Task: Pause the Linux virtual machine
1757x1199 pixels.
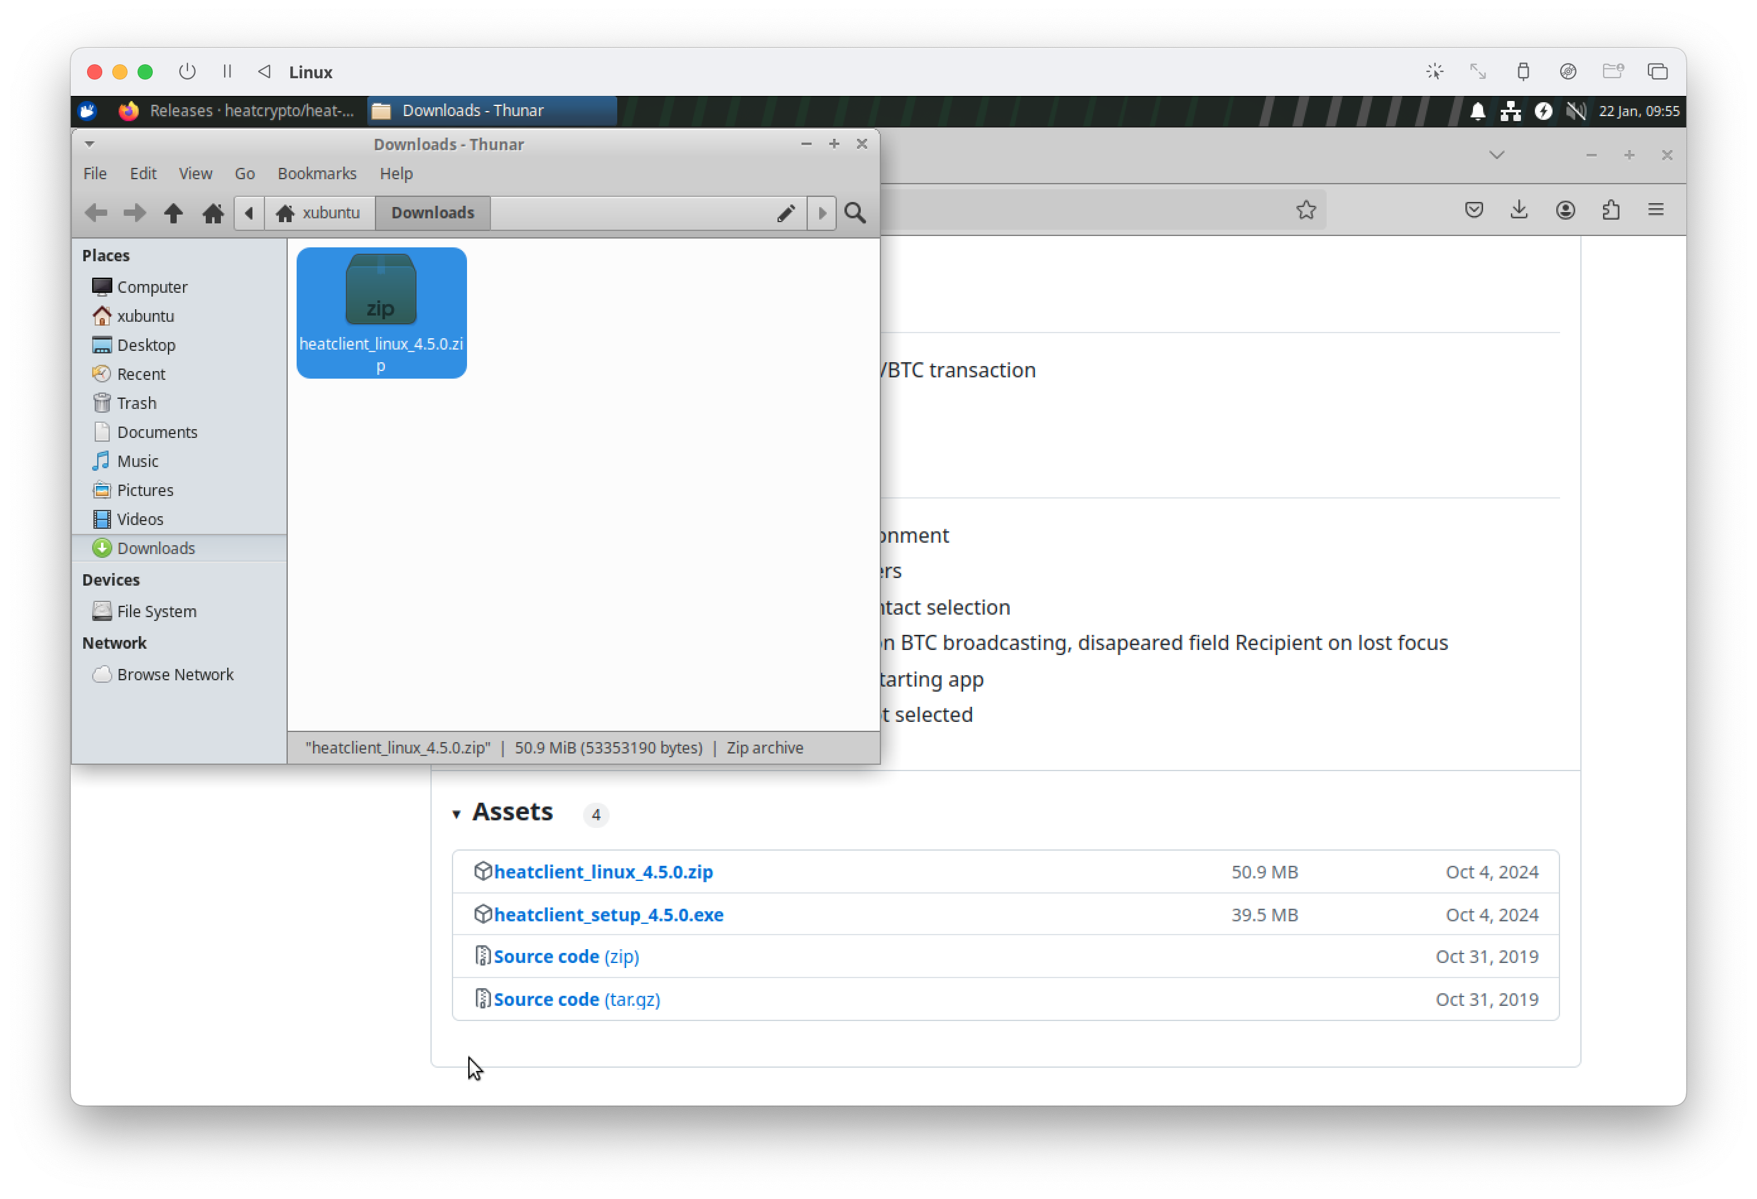Action: tap(227, 72)
